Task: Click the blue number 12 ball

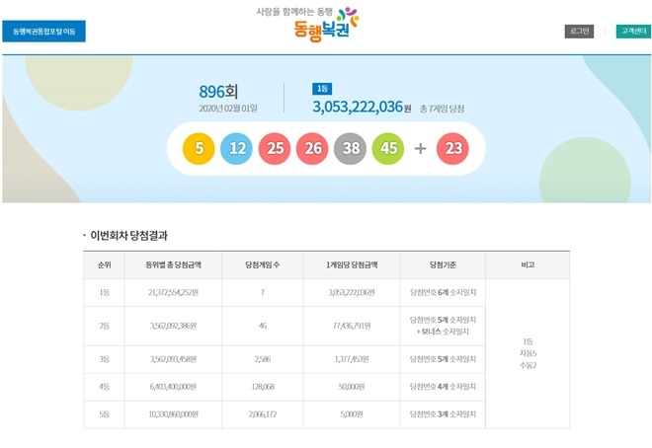Action: click(237, 148)
